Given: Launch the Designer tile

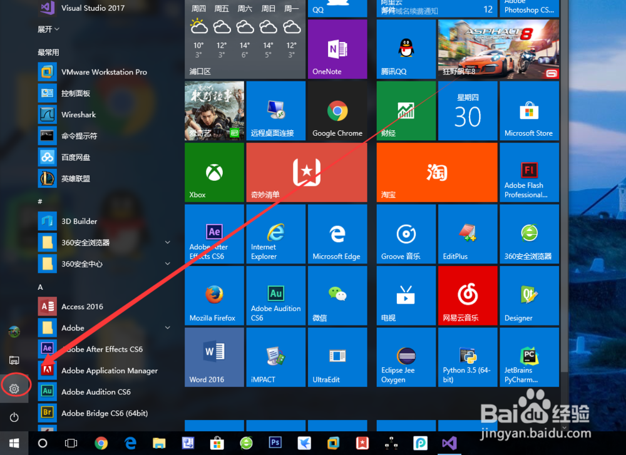Looking at the screenshot, I should click(529, 295).
